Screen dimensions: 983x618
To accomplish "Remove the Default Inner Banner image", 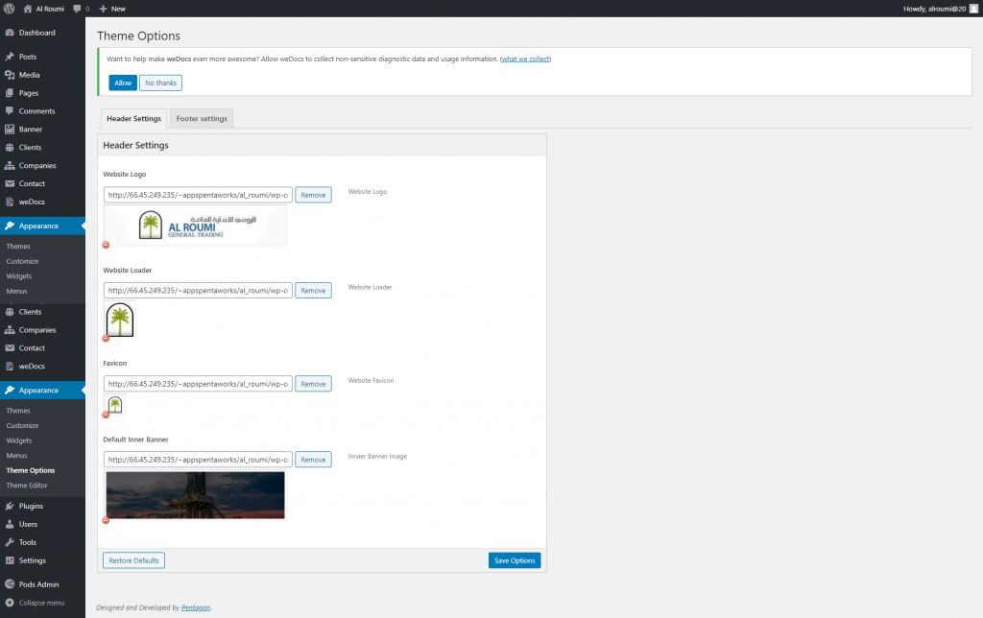I will tap(314, 460).
